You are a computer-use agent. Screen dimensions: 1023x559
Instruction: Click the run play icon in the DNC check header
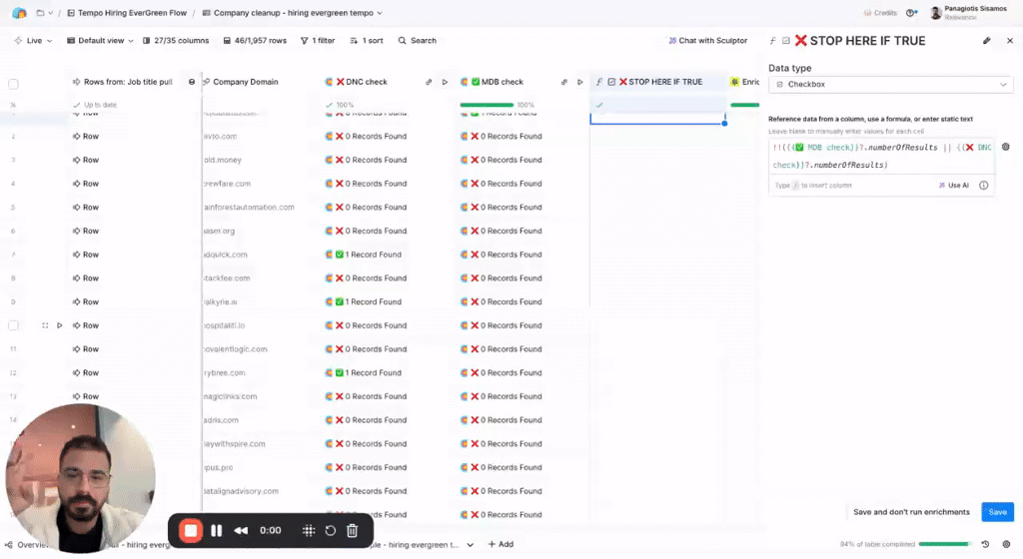(x=445, y=82)
